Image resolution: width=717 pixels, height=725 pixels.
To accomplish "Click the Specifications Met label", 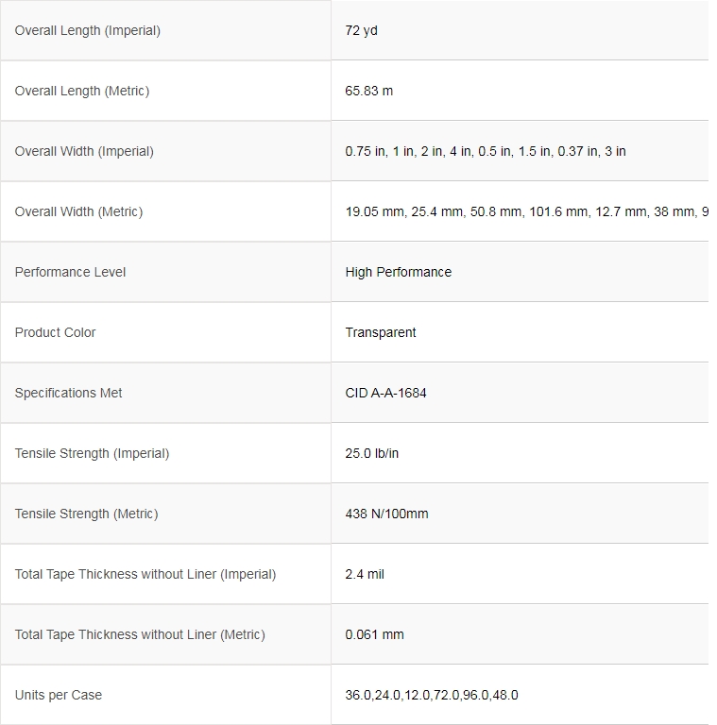I will pyautogui.click(x=68, y=393).
